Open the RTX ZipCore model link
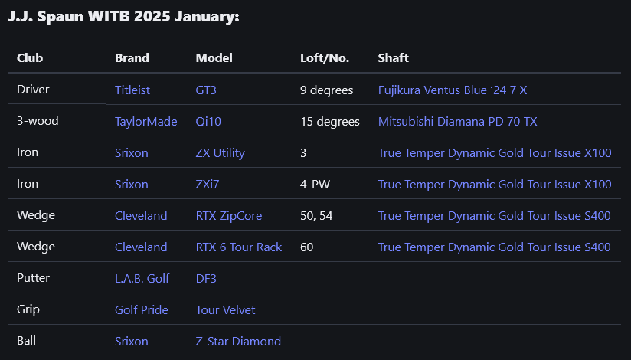Image resolution: width=631 pixels, height=360 pixels. click(x=228, y=215)
